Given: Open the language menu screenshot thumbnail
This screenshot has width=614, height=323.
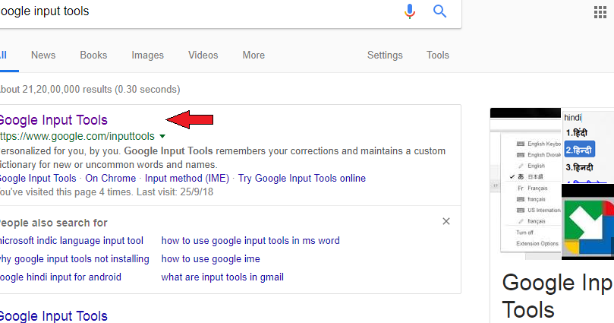Looking at the screenshot, I should point(526,184).
